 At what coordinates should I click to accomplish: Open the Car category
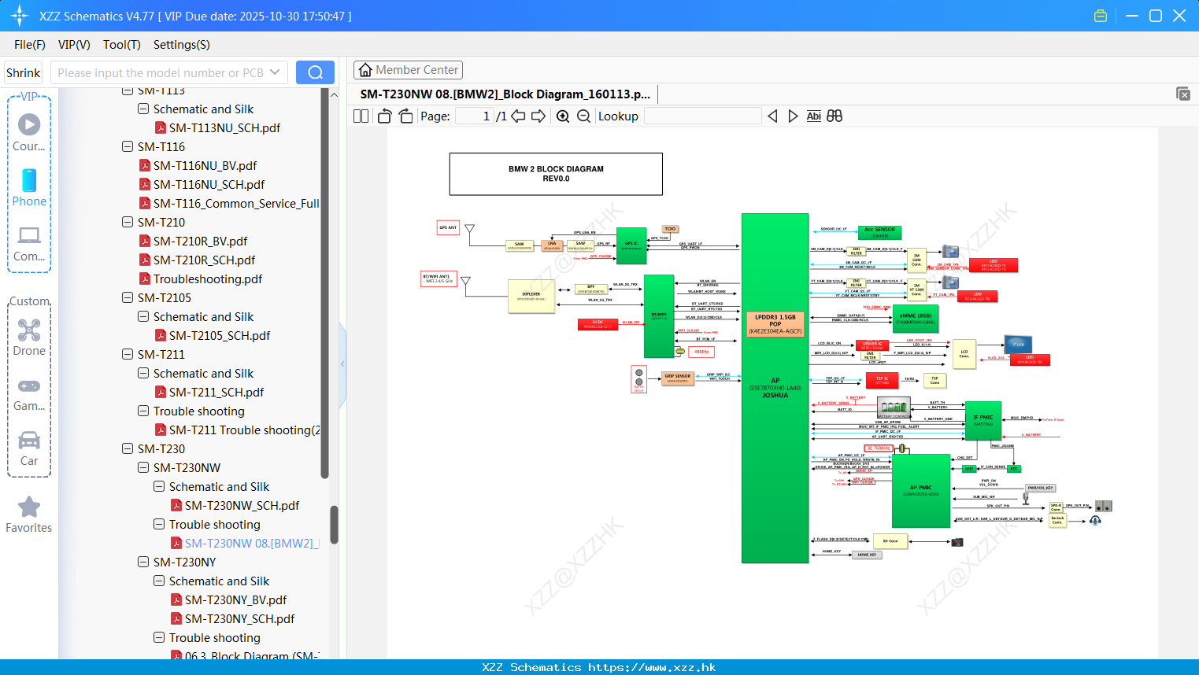pos(29,448)
